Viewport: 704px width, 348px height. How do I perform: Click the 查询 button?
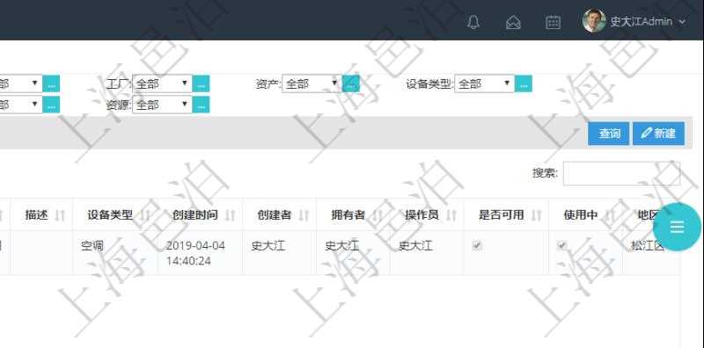(608, 134)
